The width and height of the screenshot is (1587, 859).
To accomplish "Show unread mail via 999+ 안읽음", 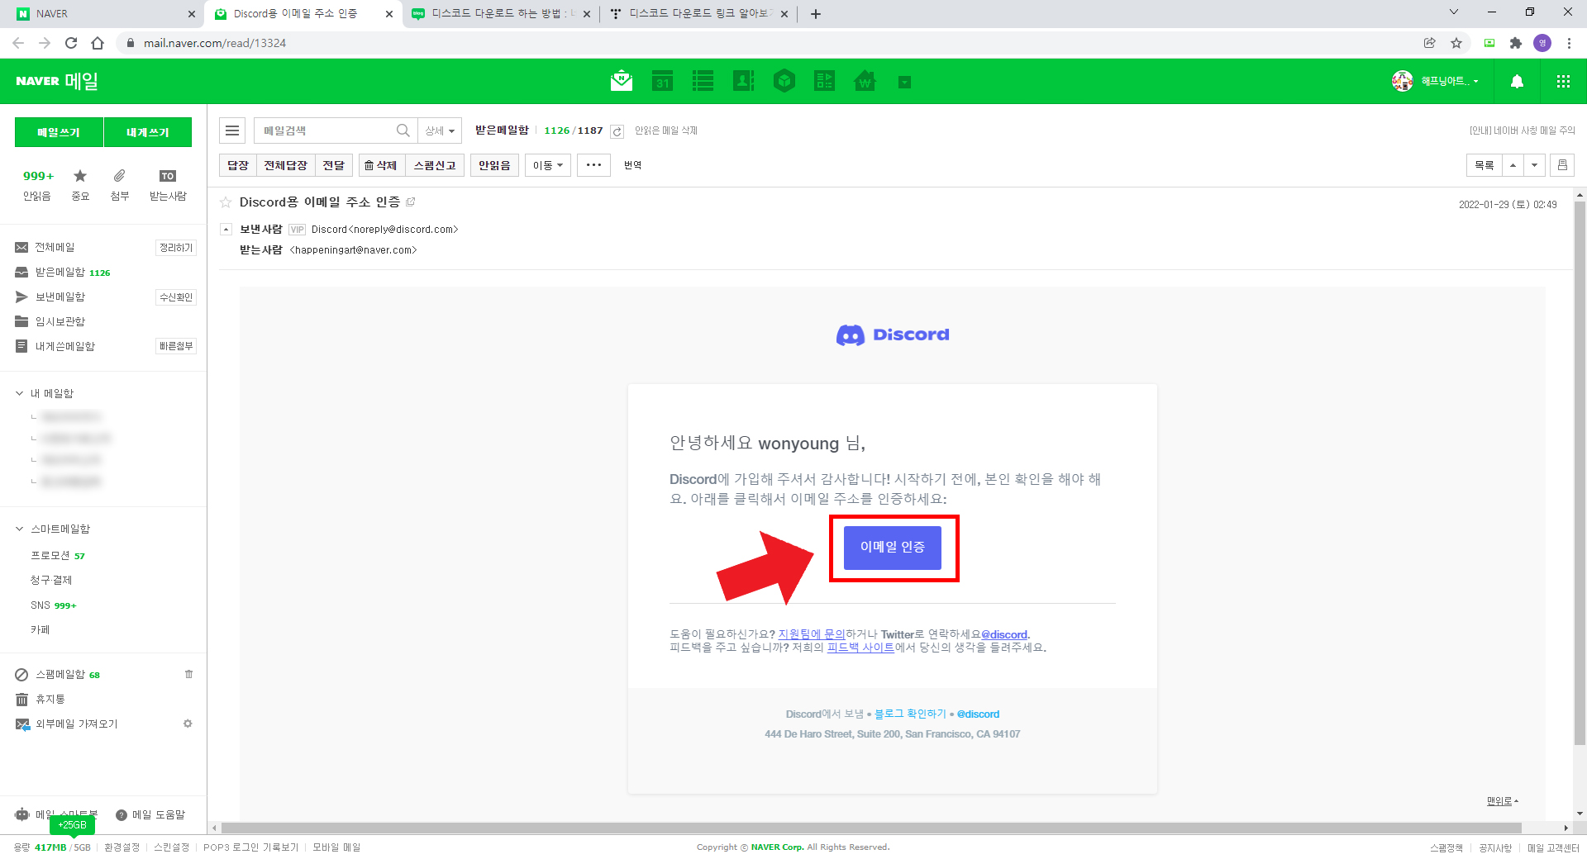I will point(37,185).
